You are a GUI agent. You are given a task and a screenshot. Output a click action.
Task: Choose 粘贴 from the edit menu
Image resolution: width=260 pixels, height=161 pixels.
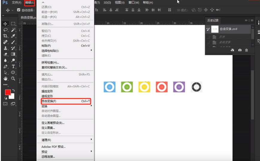pos(66,46)
